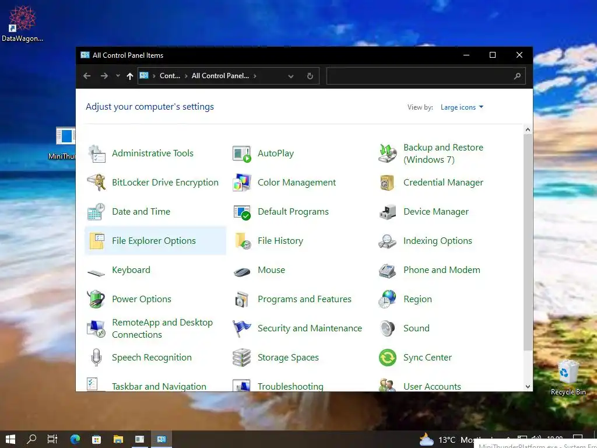The height and width of the screenshot is (448, 597).
Task: Open the Sound speaker icon
Action: [388, 328]
